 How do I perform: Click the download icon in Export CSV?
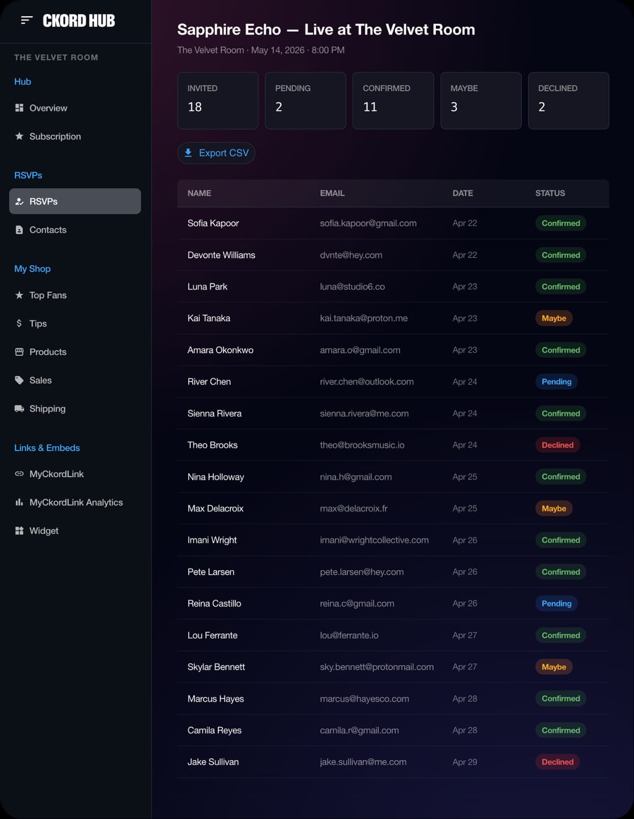[x=188, y=152]
